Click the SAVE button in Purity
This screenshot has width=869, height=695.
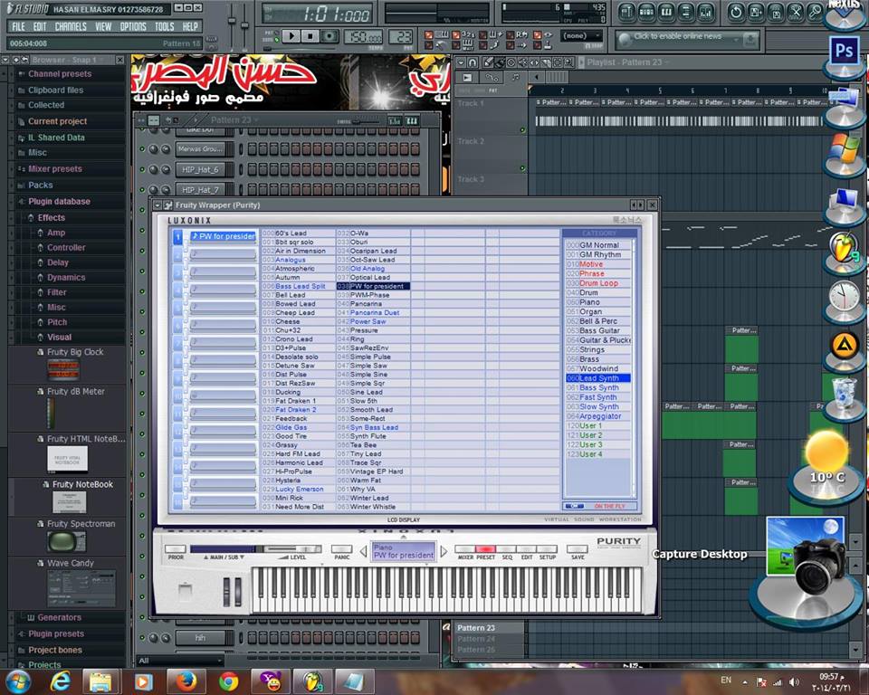577,549
